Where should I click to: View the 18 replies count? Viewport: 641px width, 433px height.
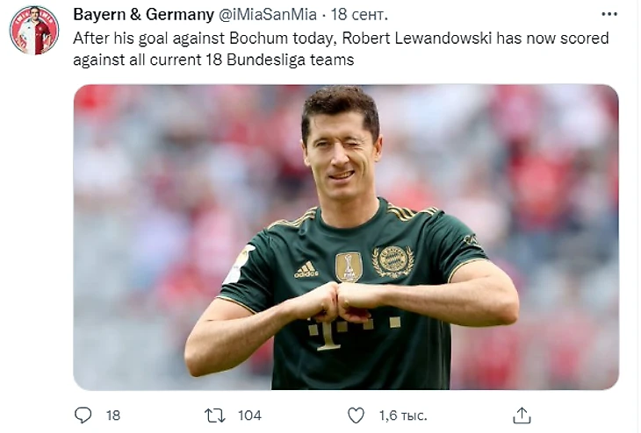(113, 415)
